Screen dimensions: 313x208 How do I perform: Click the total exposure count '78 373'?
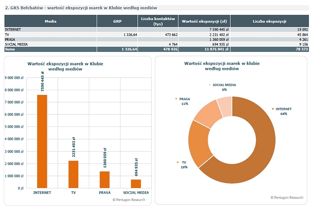tap(302, 49)
